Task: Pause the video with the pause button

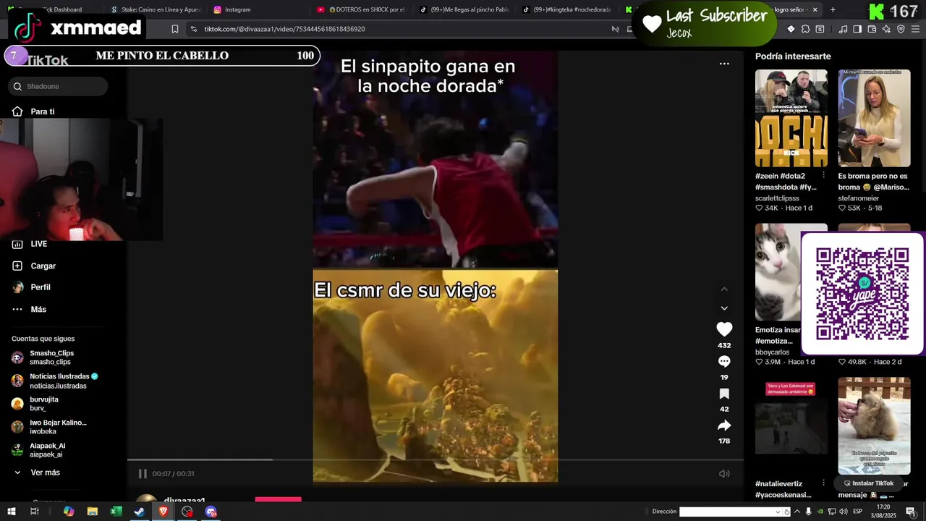Action: click(143, 473)
